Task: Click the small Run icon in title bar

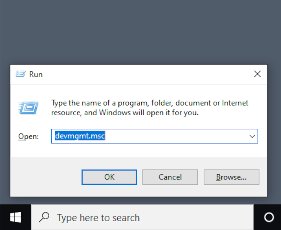Action: [x=21, y=74]
